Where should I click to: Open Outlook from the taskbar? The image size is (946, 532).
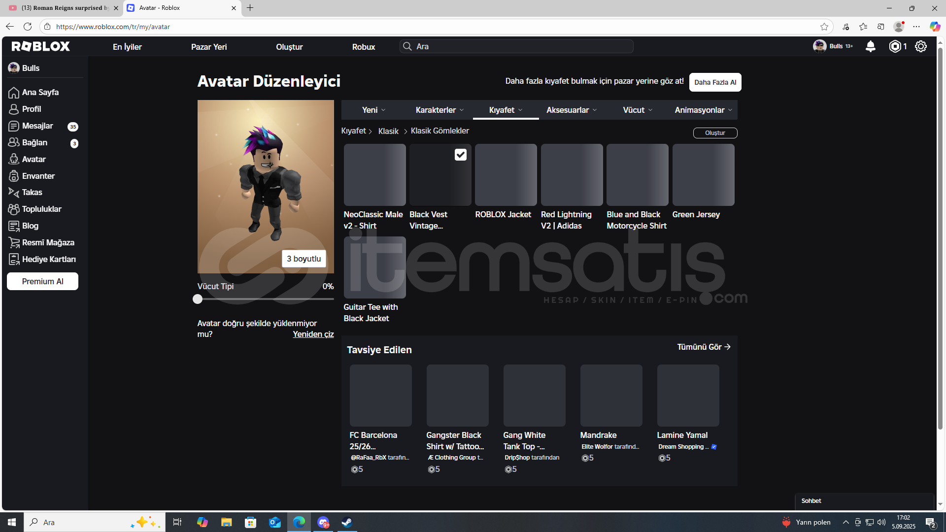(x=274, y=522)
